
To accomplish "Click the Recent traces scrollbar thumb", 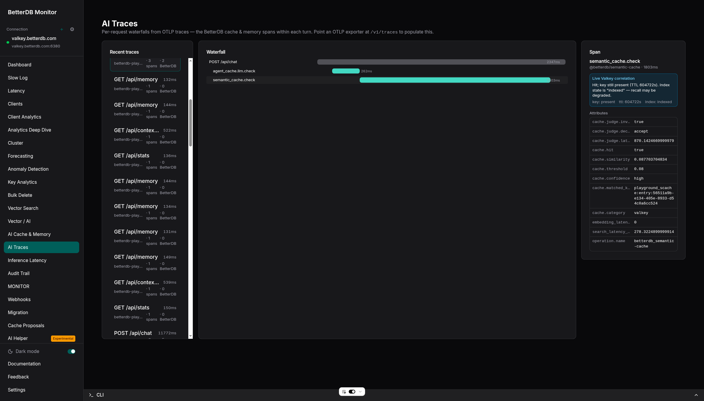I will tap(190, 123).
